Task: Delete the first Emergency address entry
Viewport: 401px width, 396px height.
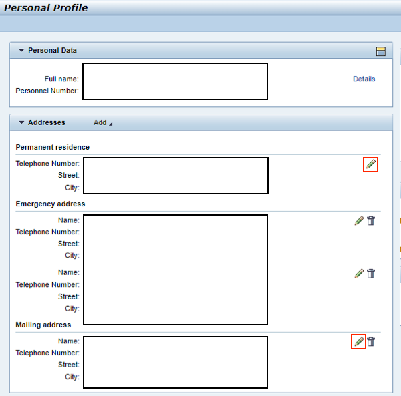Action: tap(371, 221)
